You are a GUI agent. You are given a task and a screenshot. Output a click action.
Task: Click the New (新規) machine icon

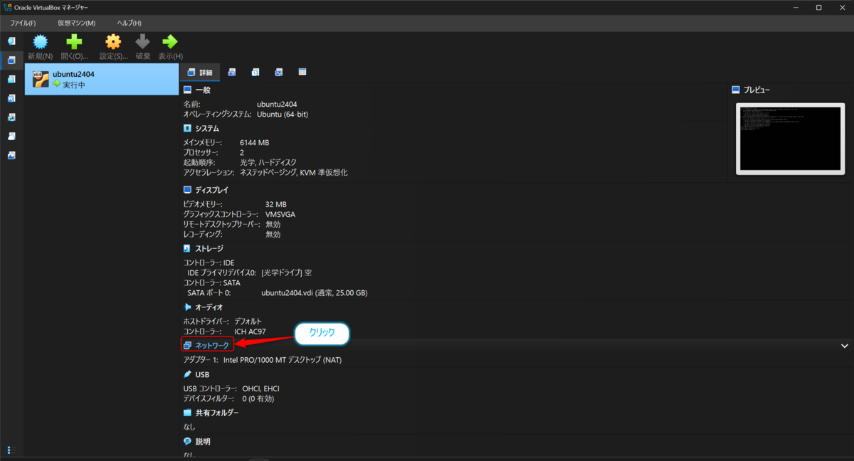[x=41, y=42]
